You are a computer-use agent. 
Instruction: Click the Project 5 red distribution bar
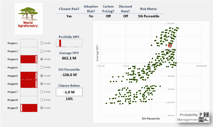[29, 76]
